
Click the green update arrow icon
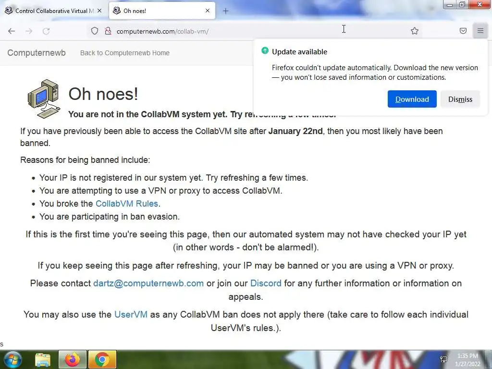(265, 50)
